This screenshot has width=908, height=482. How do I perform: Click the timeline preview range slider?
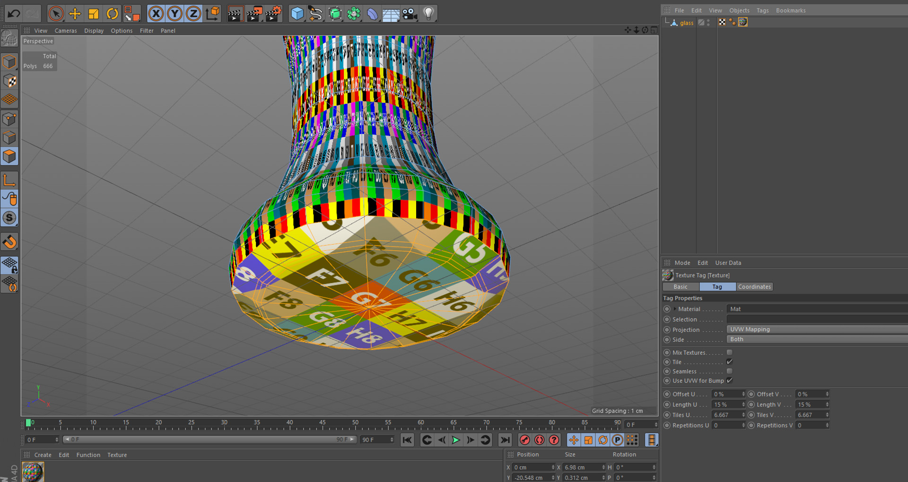click(210, 440)
